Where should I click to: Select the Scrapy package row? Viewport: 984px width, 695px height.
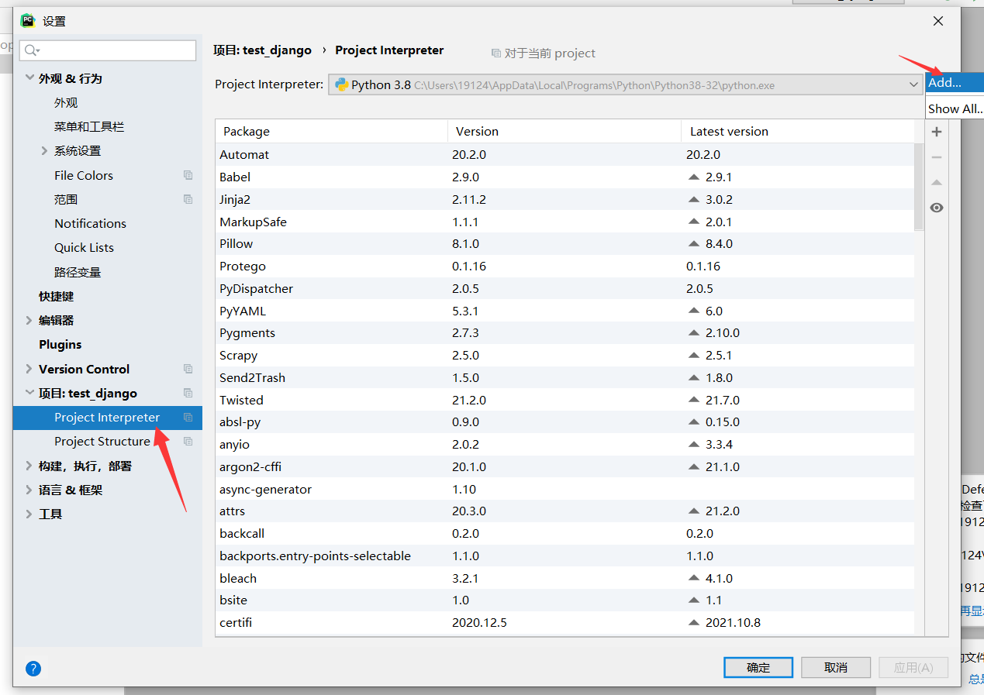(565, 355)
